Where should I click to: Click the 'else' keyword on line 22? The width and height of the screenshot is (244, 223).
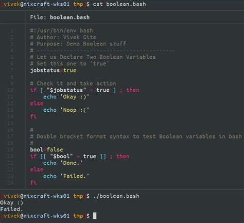pyautogui.click(x=37, y=169)
